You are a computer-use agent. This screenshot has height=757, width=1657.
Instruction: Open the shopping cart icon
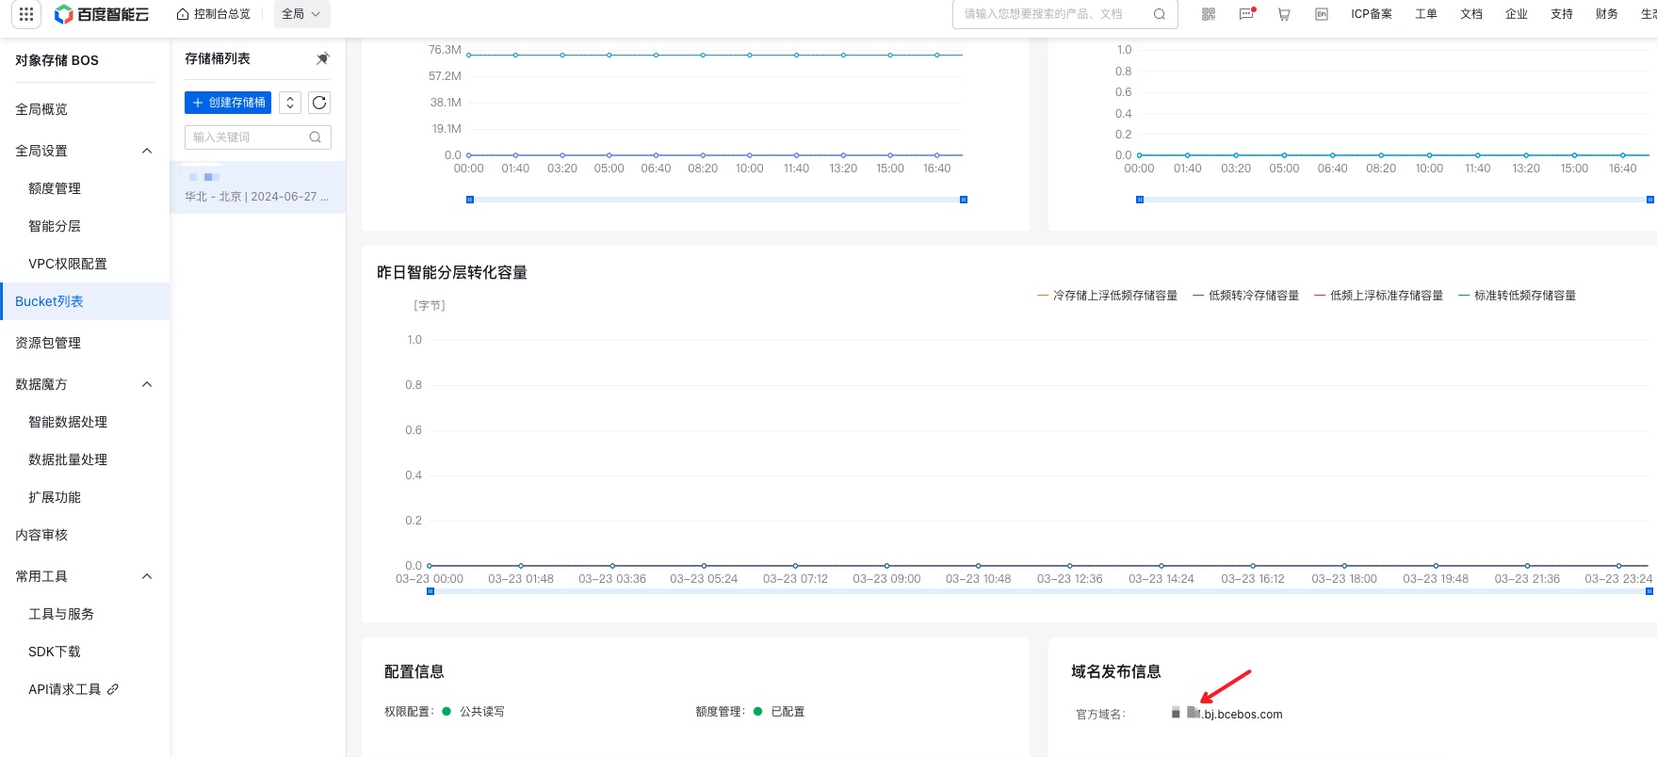tap(1284, 14)
